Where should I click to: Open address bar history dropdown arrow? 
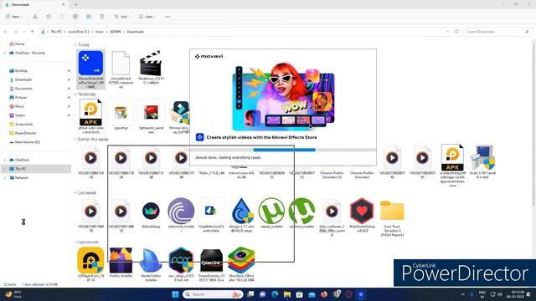click(447, 32)
